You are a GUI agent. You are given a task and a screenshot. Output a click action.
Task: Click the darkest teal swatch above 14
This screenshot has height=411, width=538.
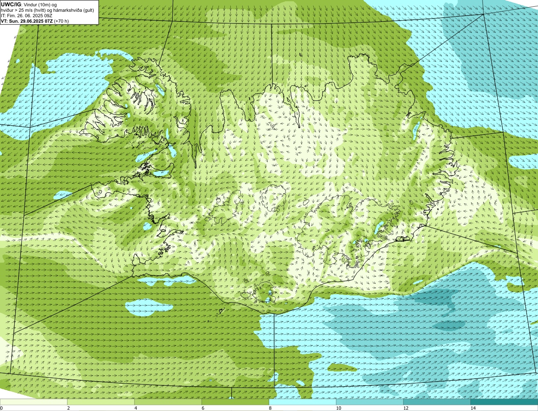(504, 402)
